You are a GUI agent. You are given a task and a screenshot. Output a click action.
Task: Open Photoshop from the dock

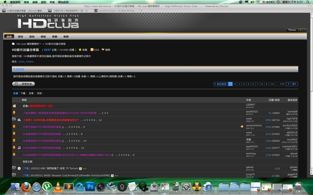click(90, 187)
